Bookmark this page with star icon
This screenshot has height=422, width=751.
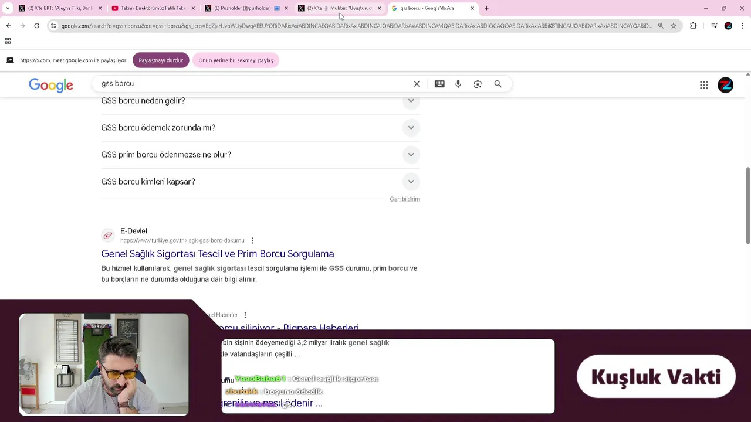(674, 26)
